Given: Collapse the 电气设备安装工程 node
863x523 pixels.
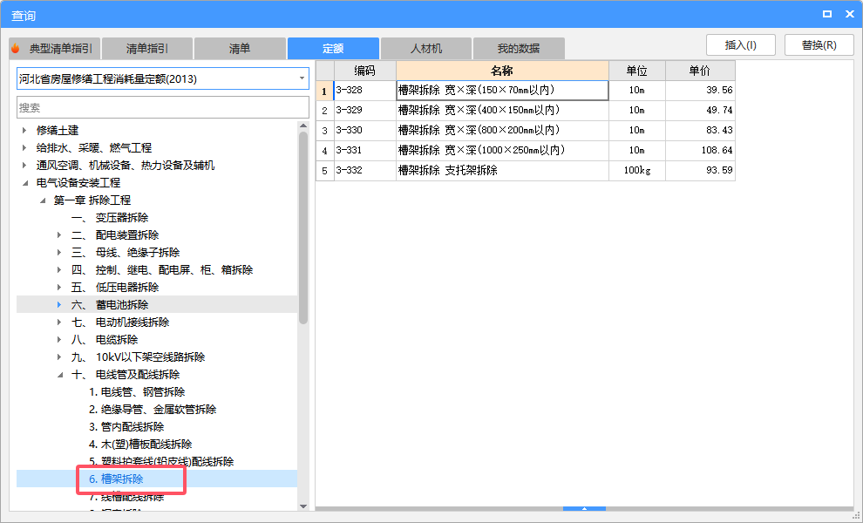Looking at the screenshot, I should pyautogui.click(x=24, y=183).
